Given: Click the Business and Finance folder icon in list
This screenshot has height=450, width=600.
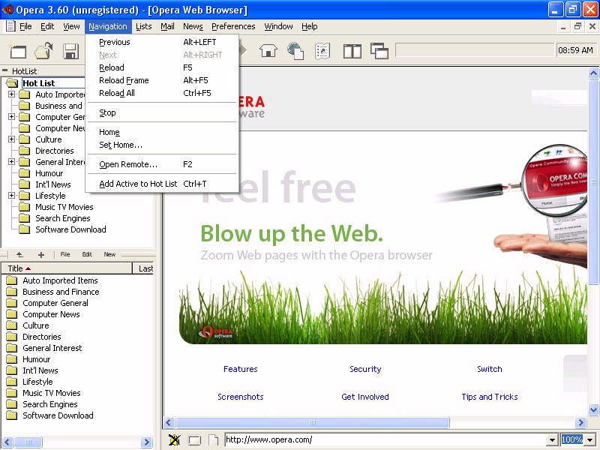Looking at the screenshot, I should coord(12,292).
